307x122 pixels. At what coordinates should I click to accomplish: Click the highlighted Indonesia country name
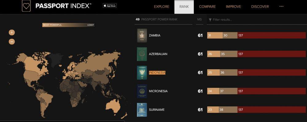157,73
